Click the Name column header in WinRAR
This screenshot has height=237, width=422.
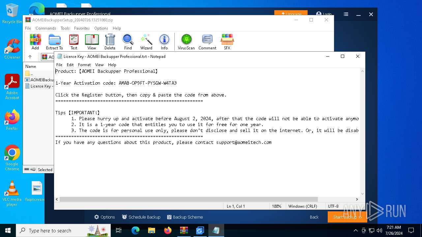tap(31, 66)
